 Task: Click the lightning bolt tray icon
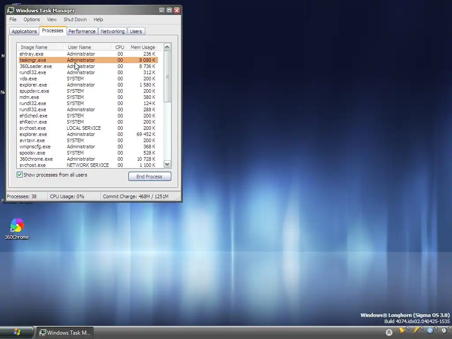click(416, 331)
